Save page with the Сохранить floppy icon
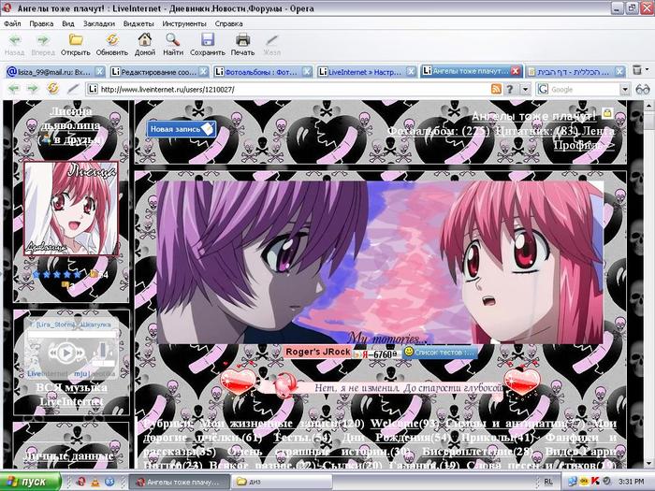The image size is (655, 491). [x=208, y=45]
